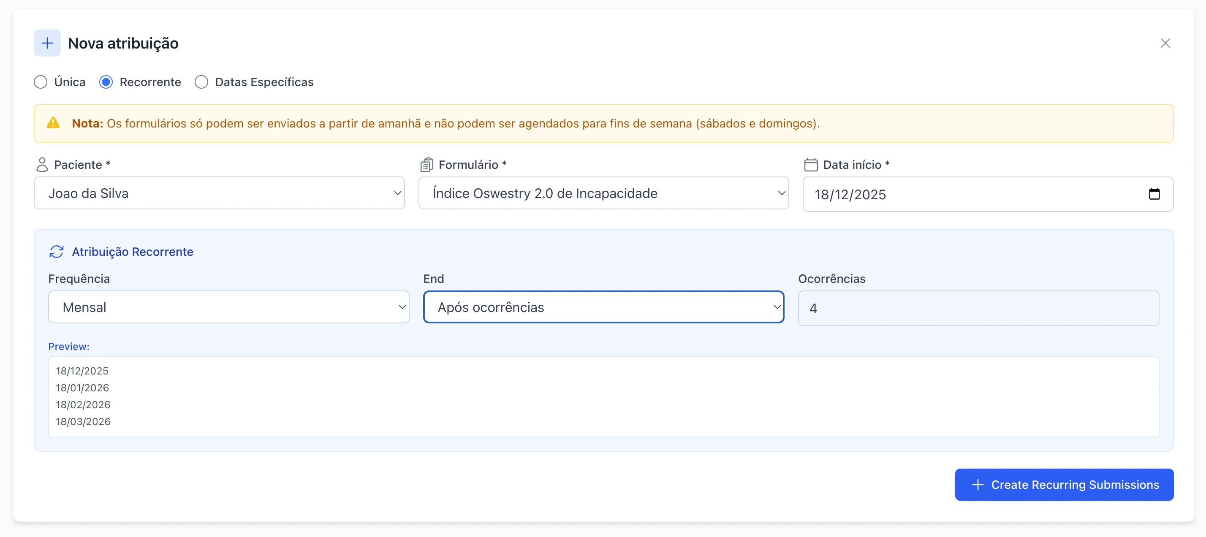Click the clipboard icon beside Formulário

(x=427, y=164)
